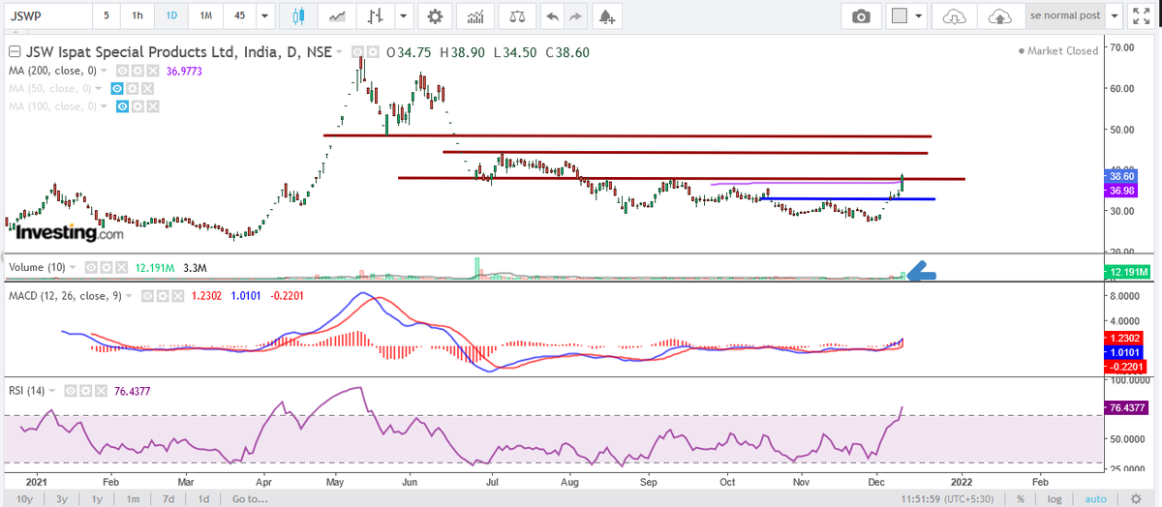The width and height of the screenshot is (1162, 507).
Task: Create an alert with the bell icon
Action: (x=606, y=16)
